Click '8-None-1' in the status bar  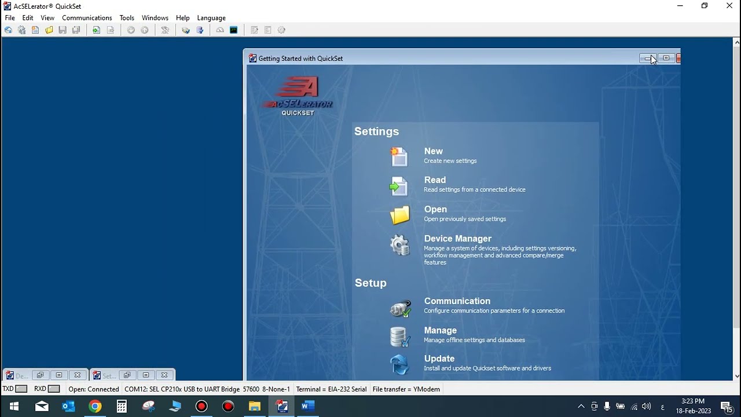276,389
